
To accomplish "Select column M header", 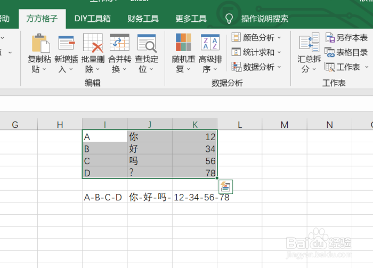I will (285, 124).
